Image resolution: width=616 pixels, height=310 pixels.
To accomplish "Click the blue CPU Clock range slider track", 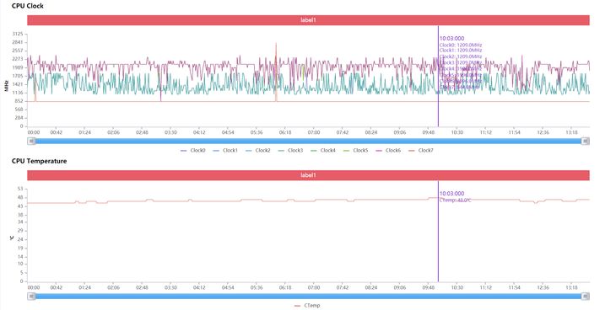I will 308,141.
